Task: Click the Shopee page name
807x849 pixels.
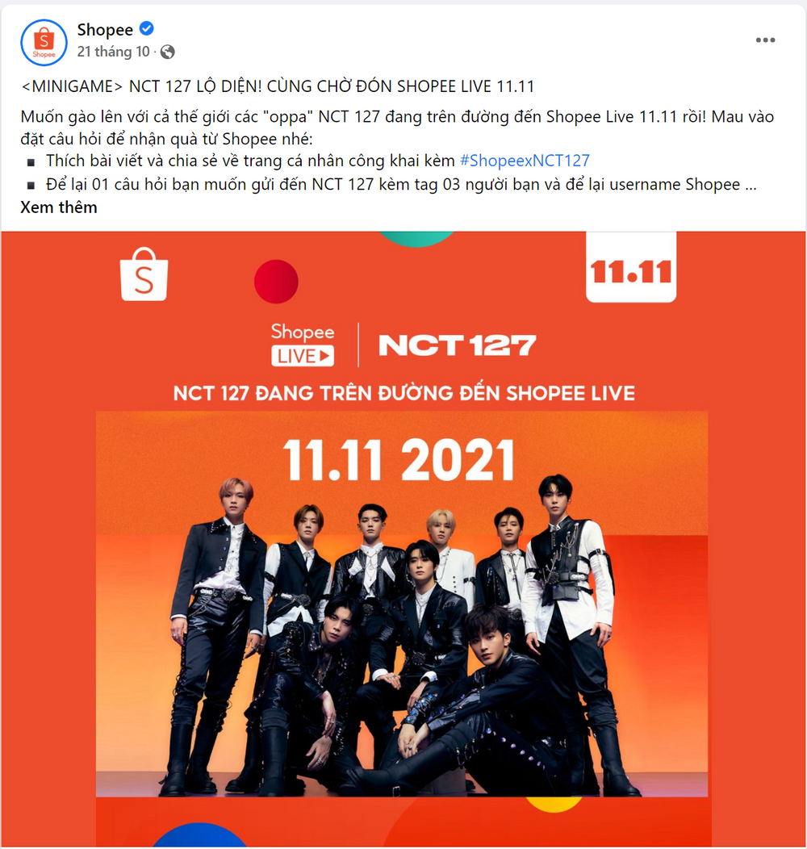Action: (x=105, y=30)
